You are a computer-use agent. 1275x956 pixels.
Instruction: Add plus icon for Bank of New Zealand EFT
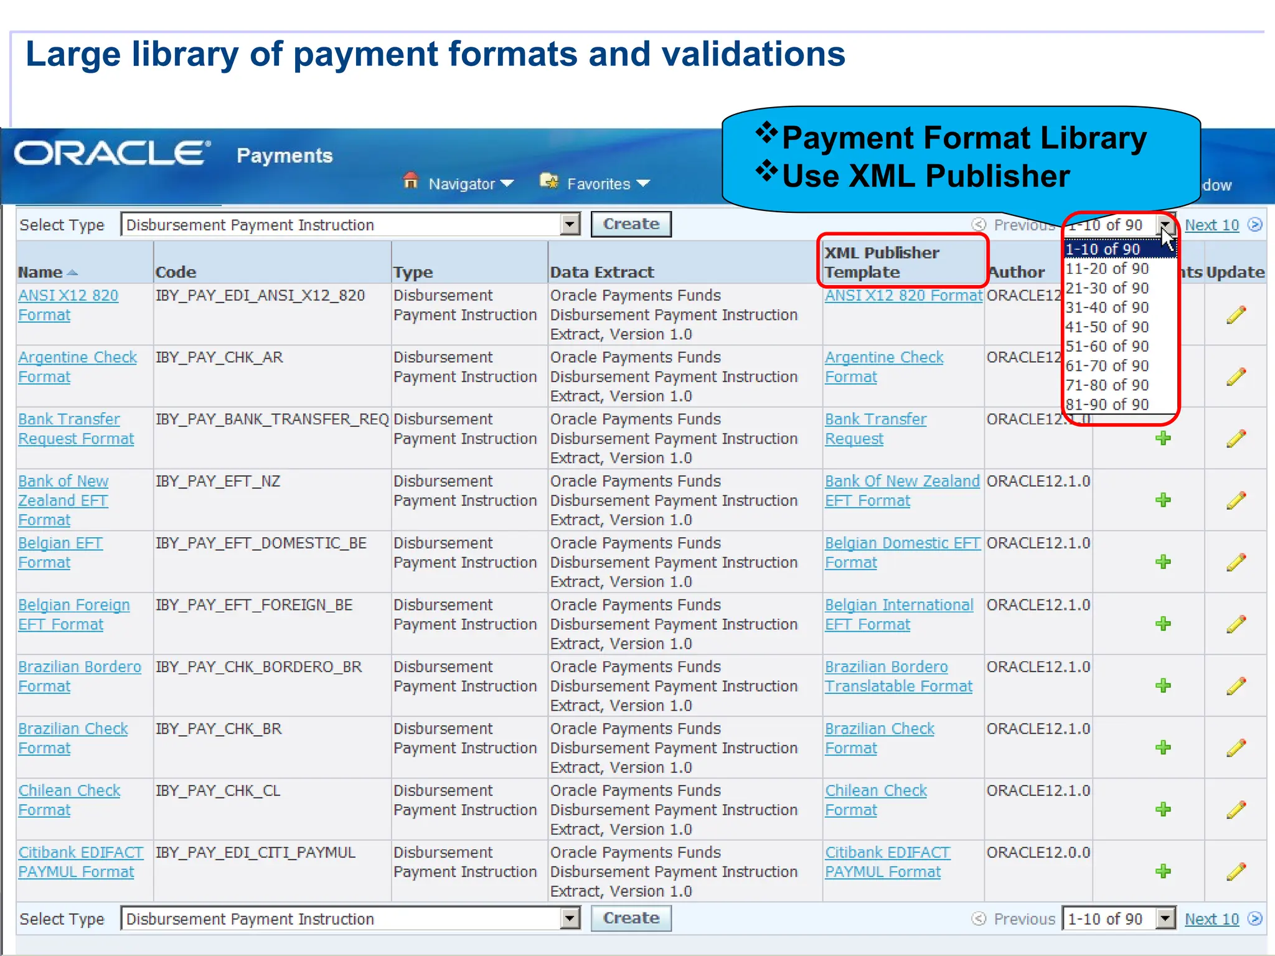pos(1163,500)
